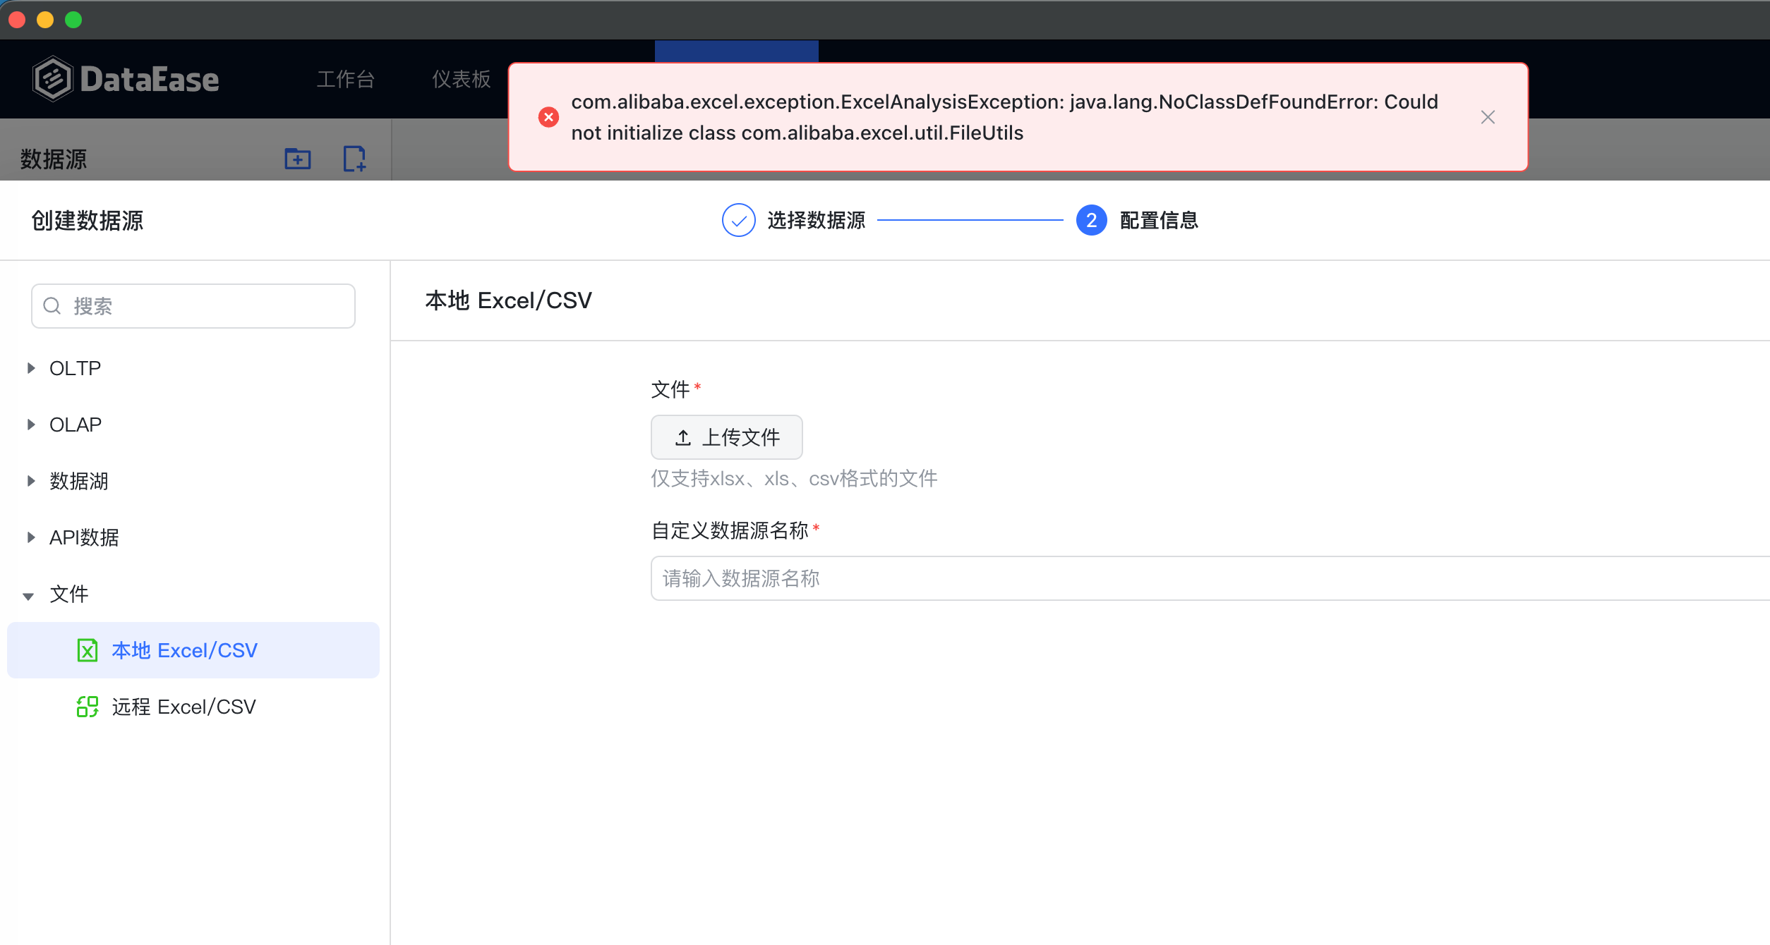
Task: Click the new folder icon beside 数据源
Action: [297, 159]
